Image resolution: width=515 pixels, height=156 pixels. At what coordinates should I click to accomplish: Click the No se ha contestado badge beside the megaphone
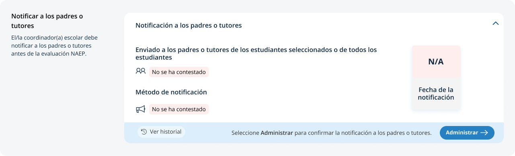[x=179, y=109]
